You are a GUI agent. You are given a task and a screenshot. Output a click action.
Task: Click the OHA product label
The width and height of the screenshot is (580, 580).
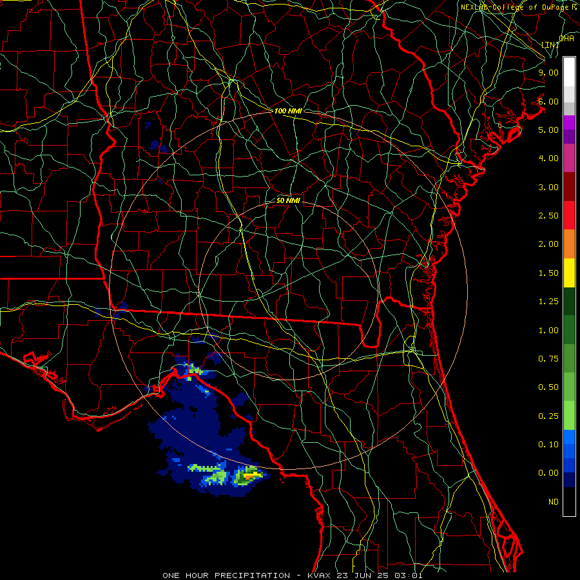[566, 39]
